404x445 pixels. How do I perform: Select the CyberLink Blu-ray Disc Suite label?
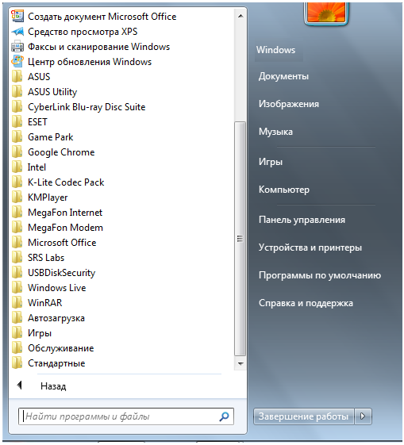tap(87, 107)
